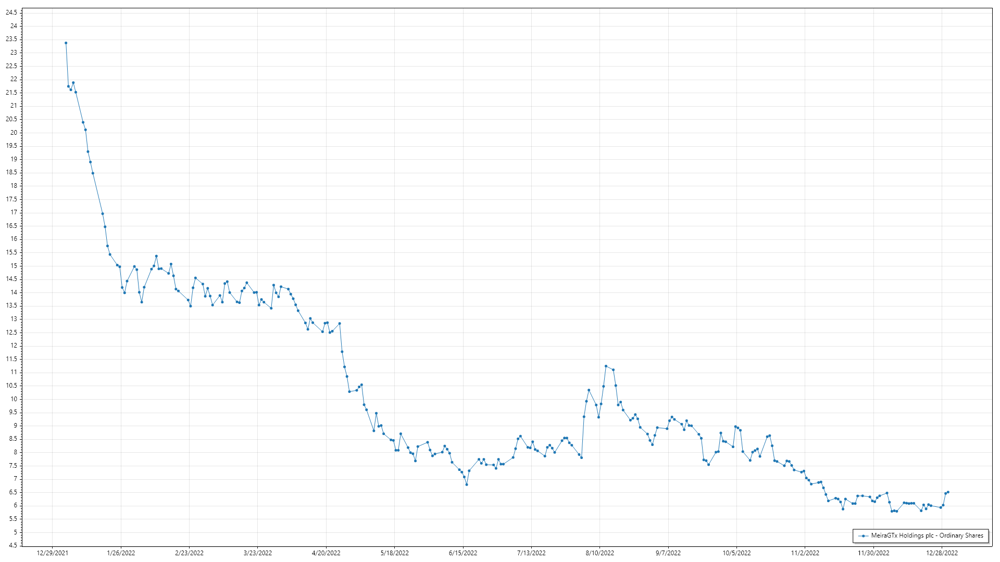Click the 7/13/2022 x-axis date label

pos(531,553)
